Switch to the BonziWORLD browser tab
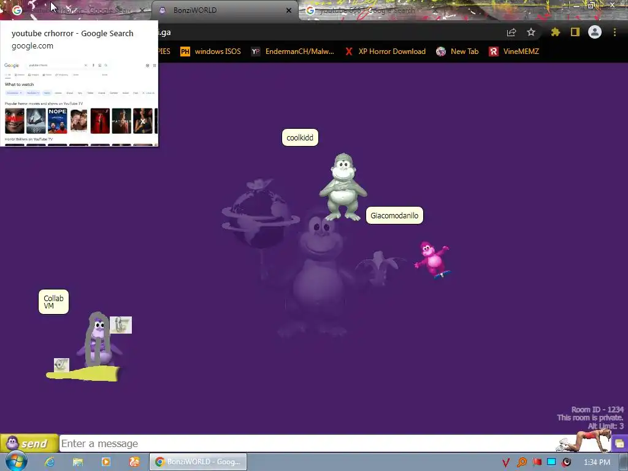The width and height of the screenshot is (628, 471). [226, 10]
